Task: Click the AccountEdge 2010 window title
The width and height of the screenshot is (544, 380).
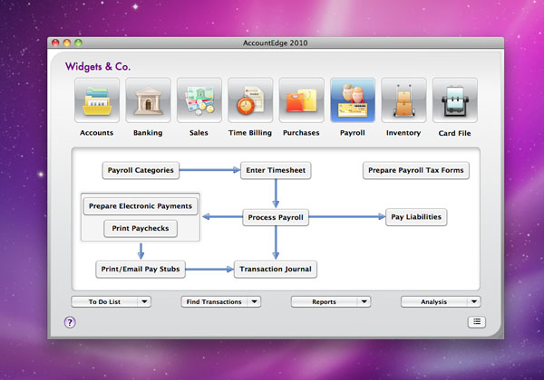Action: [275, 43]
